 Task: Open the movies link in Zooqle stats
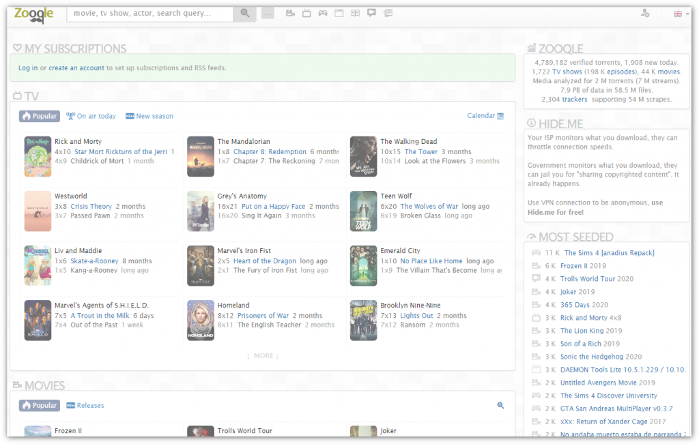(669, 72)
